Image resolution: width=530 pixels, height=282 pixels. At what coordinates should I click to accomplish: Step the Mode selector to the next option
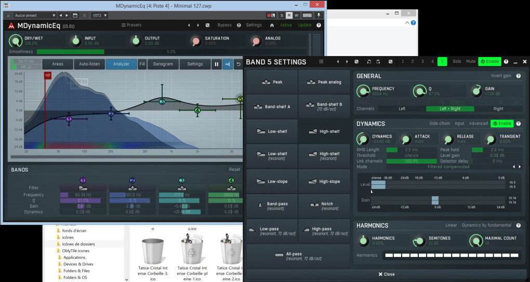[520, 167]
